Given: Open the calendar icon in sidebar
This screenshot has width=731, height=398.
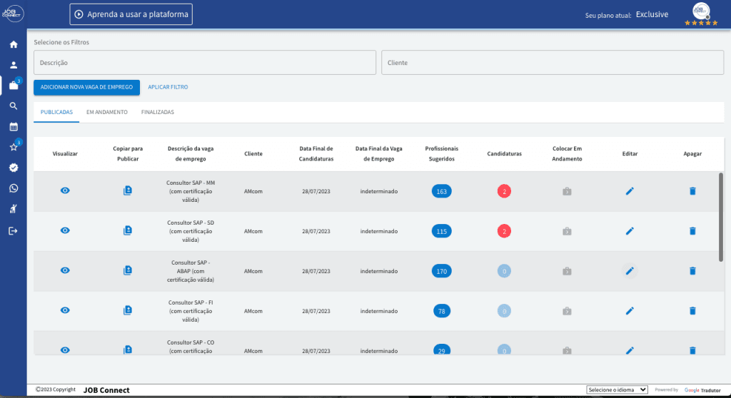Looking at the screenshot, I should click(14, 126).
